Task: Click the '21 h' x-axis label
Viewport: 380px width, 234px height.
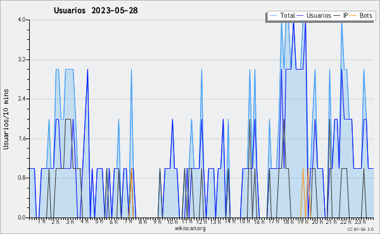Action: [331, 222]
